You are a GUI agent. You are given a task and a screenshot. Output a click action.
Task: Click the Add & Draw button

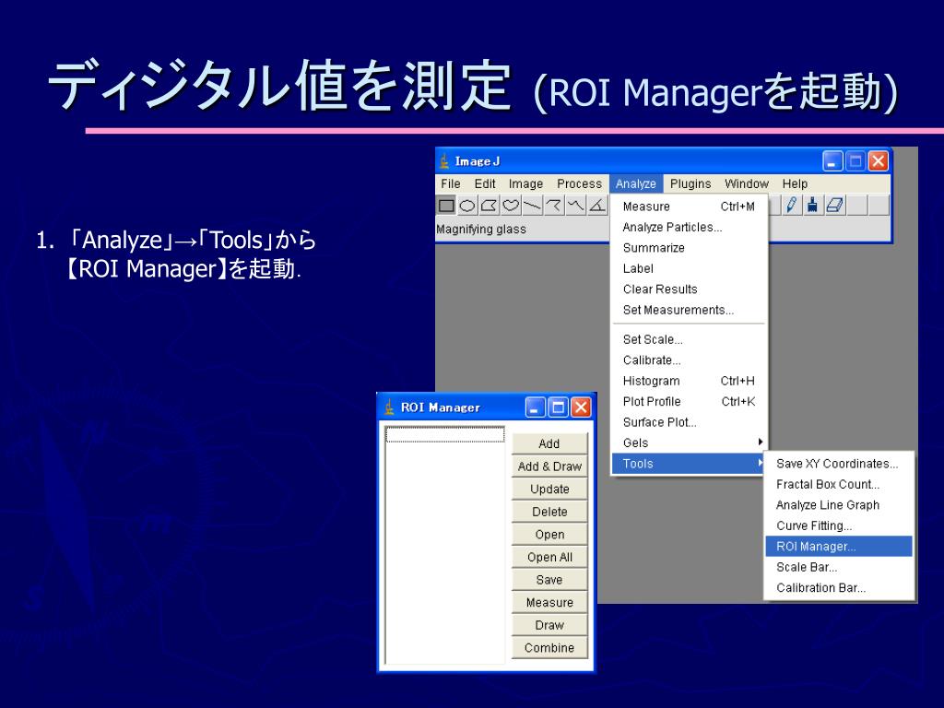549,466
